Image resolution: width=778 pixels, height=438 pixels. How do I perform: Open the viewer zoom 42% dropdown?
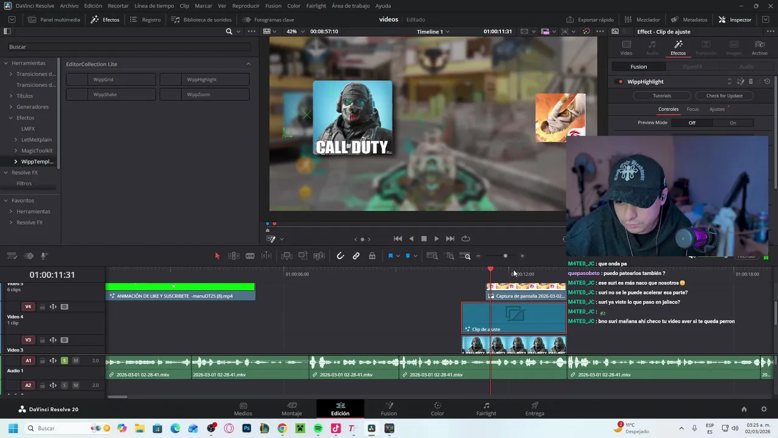(295, 32)
